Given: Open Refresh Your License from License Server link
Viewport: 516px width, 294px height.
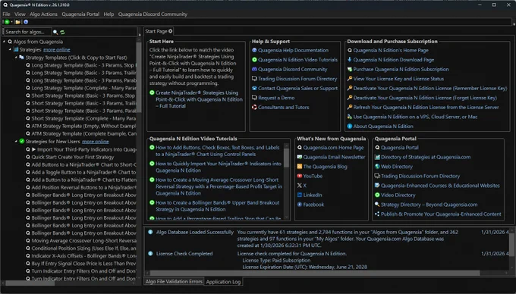Looking at the screenshot, I should point(426,108).
